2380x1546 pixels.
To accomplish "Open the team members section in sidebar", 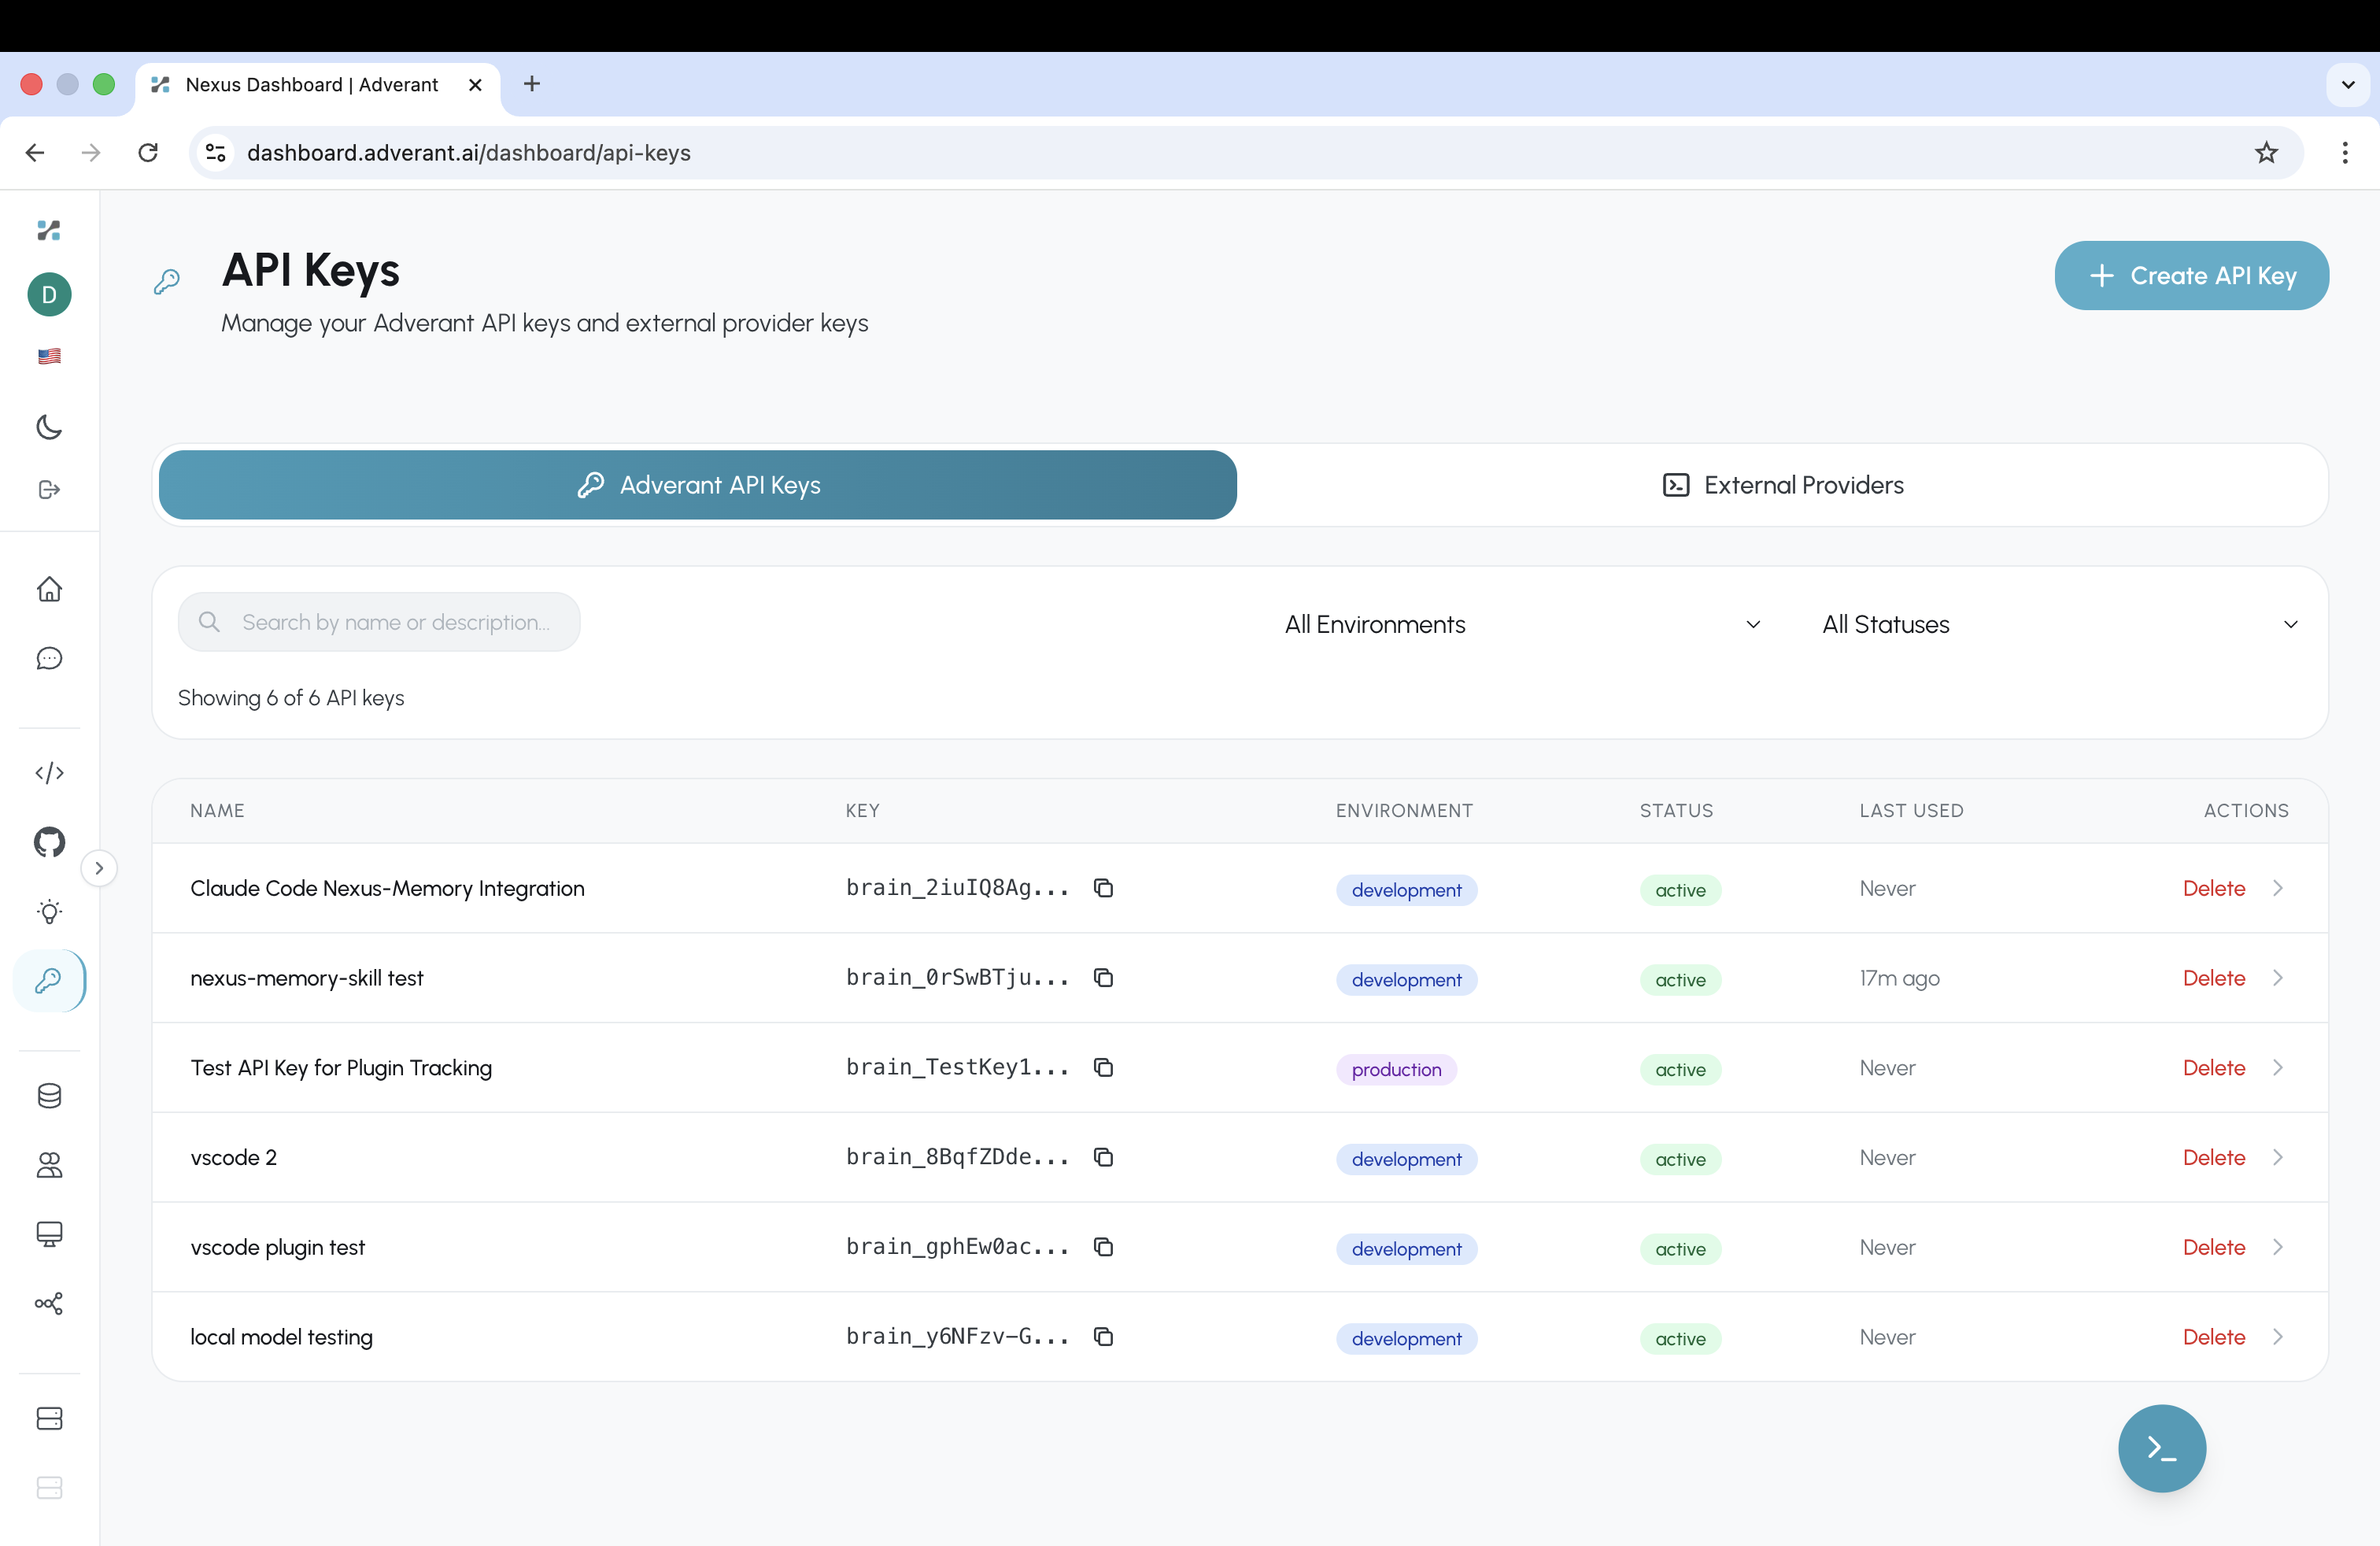I will pos(48,1166).
